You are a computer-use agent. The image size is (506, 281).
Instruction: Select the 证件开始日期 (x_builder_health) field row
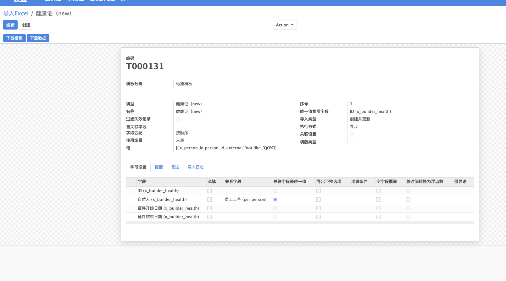[x=168, y=208]
